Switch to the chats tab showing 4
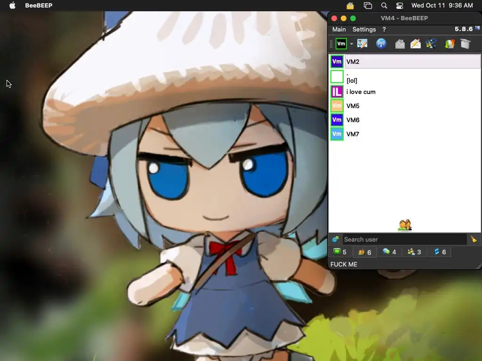 click(x=389, y=252)
